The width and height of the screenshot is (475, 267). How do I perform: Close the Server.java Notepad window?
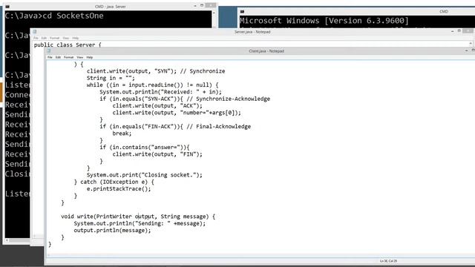468,31
